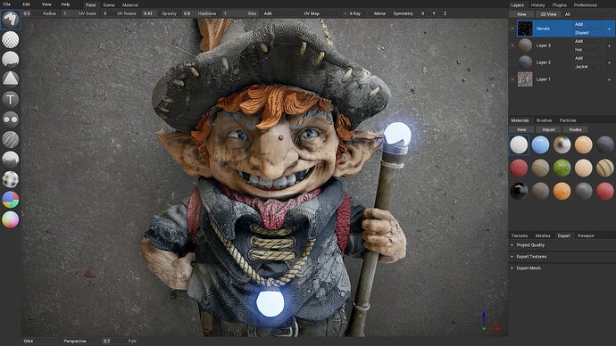Select the Particle tool icon
This screenshot has width=616, height=346.
pyautogui.click(x=10, y=159)
